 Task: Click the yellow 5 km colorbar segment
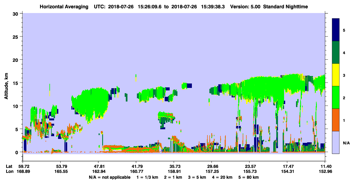coord(336,75)
